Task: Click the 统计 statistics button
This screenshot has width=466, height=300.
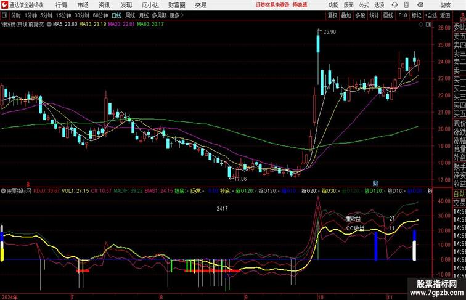Action: pos(374,15)
